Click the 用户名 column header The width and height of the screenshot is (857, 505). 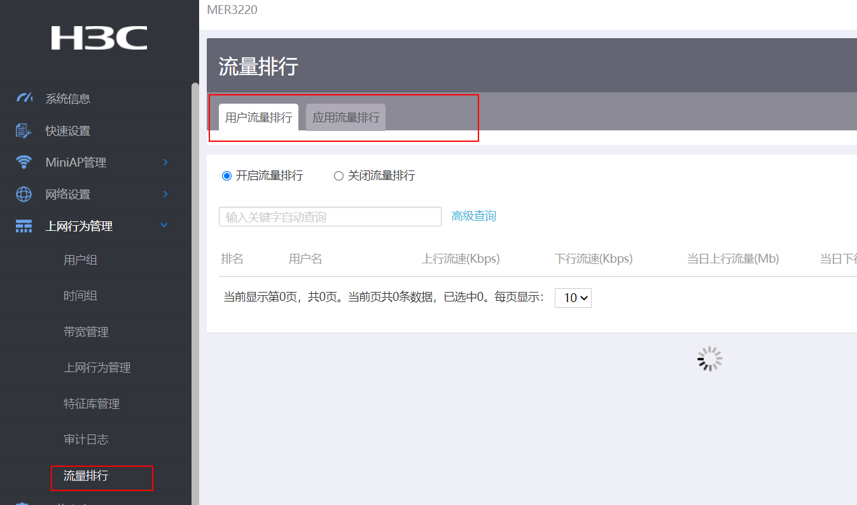(x=305, y=259)
